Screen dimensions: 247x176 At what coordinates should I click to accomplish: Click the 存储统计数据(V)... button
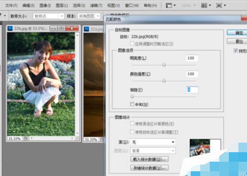[x=149, y=168]
